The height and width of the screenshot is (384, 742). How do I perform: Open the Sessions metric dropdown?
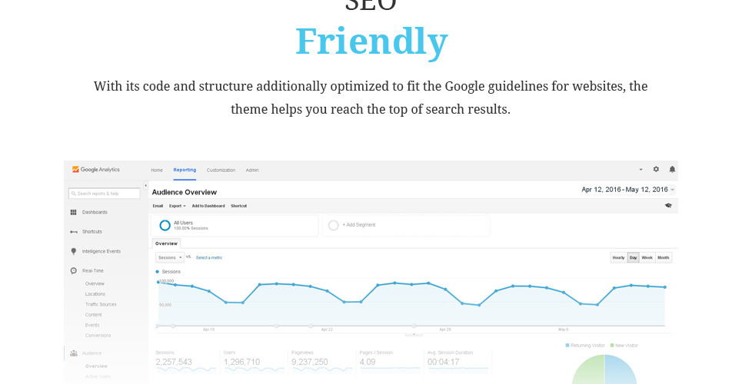point(169,258)
